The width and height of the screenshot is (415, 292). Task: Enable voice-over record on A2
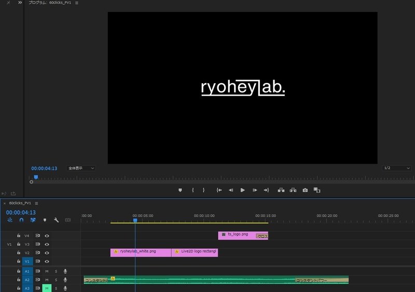click(x=65, y=280)
